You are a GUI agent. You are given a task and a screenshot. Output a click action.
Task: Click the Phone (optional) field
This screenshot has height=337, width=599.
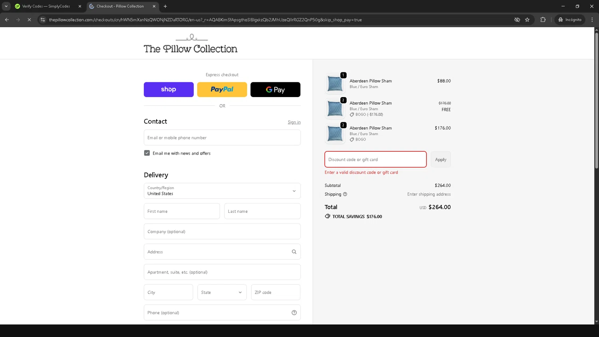(x=222, y=313)
